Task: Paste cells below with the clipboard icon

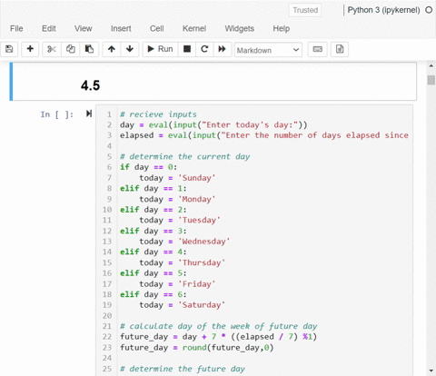Action: coord(89,49)
